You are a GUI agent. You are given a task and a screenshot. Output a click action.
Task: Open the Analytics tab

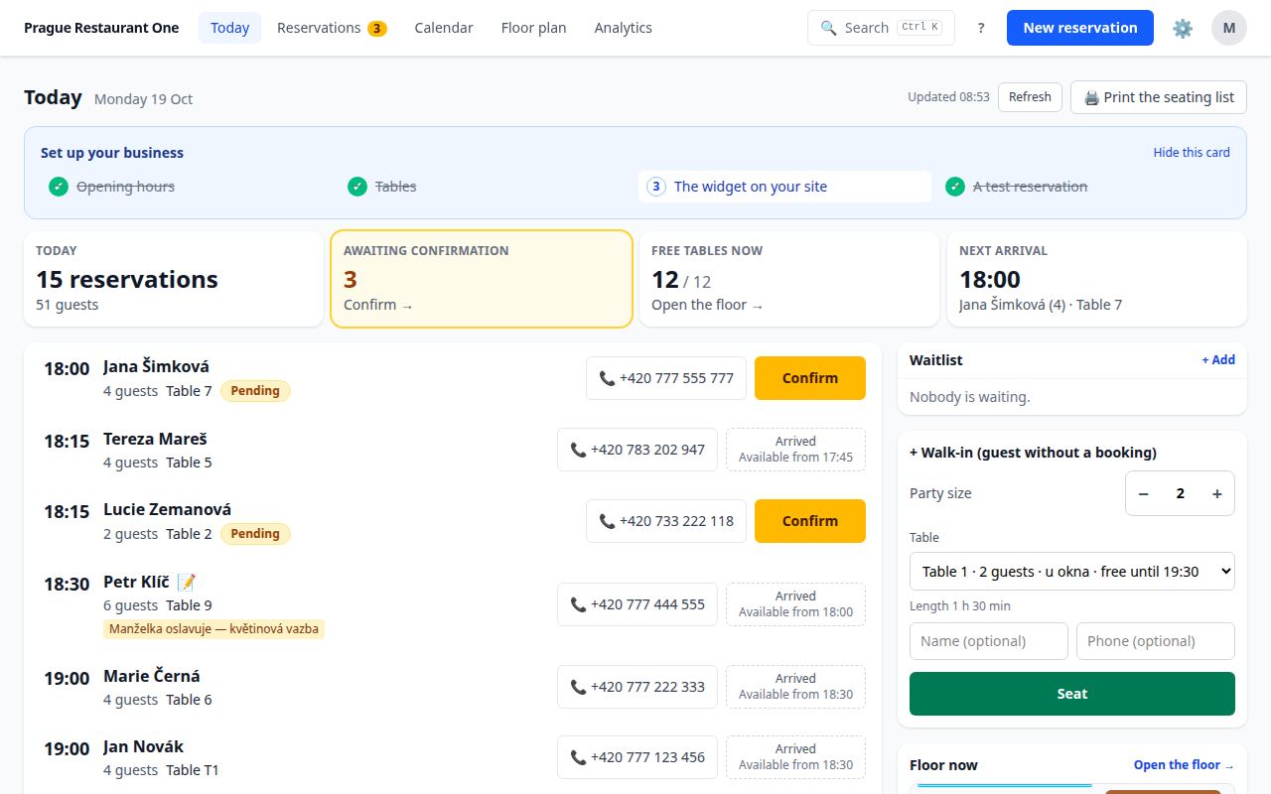(x=624, y=28)
